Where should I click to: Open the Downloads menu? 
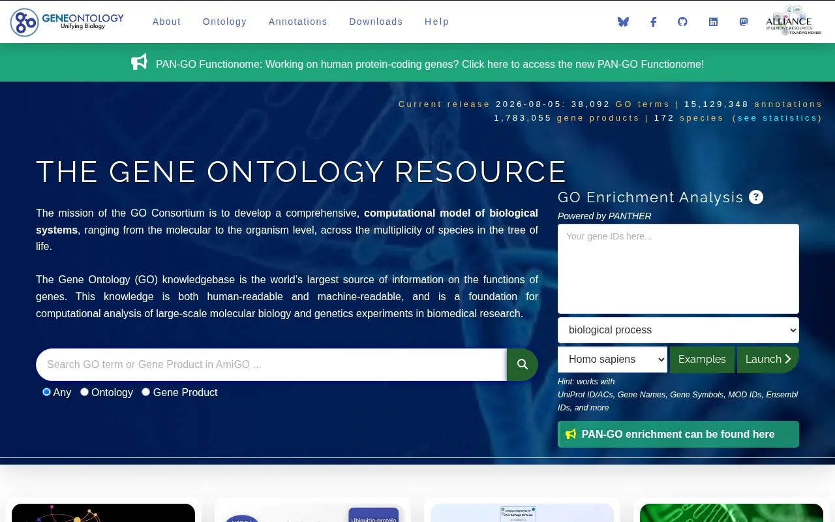click(376, 22)
